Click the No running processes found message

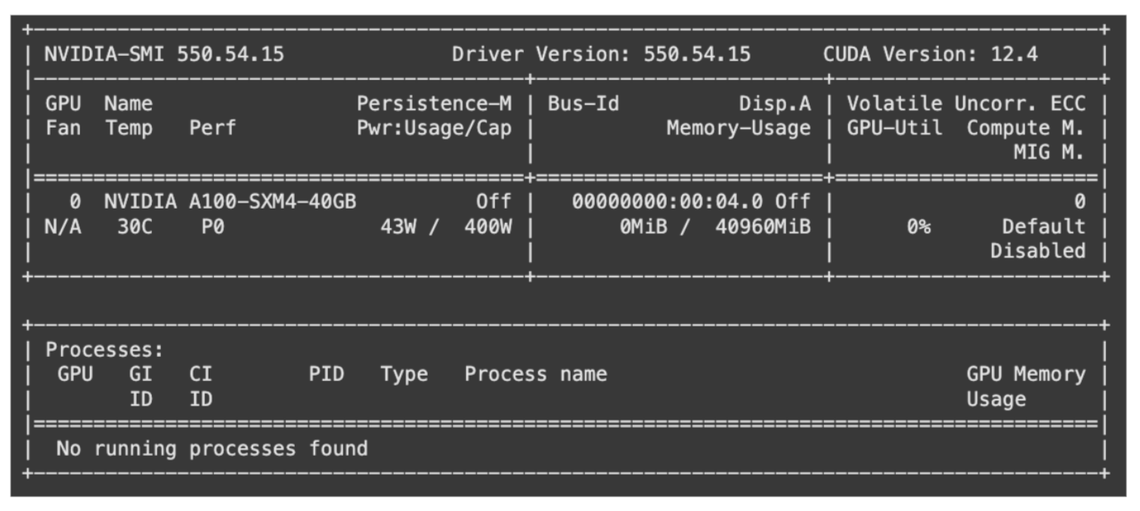(212, 448)
